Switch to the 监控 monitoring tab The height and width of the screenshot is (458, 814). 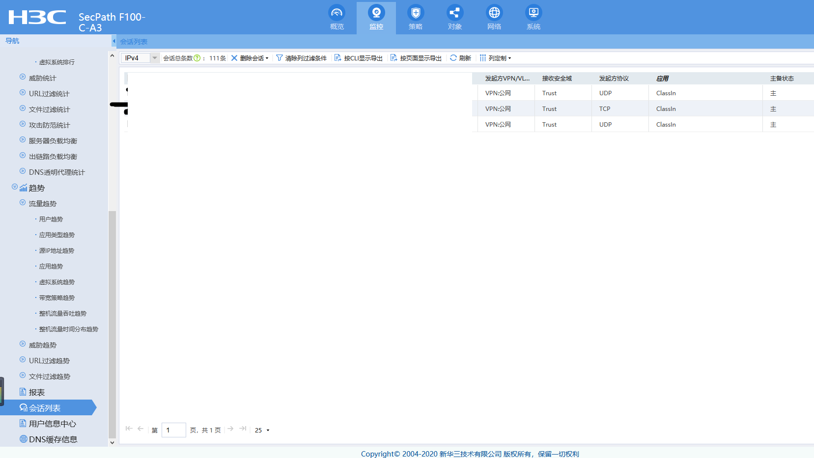point(376,18)
